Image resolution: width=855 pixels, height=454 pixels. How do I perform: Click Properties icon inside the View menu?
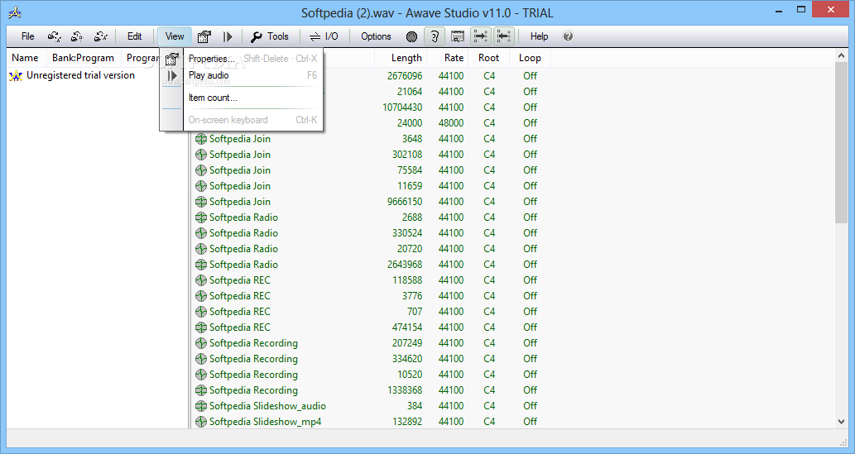tap(172, 59)
